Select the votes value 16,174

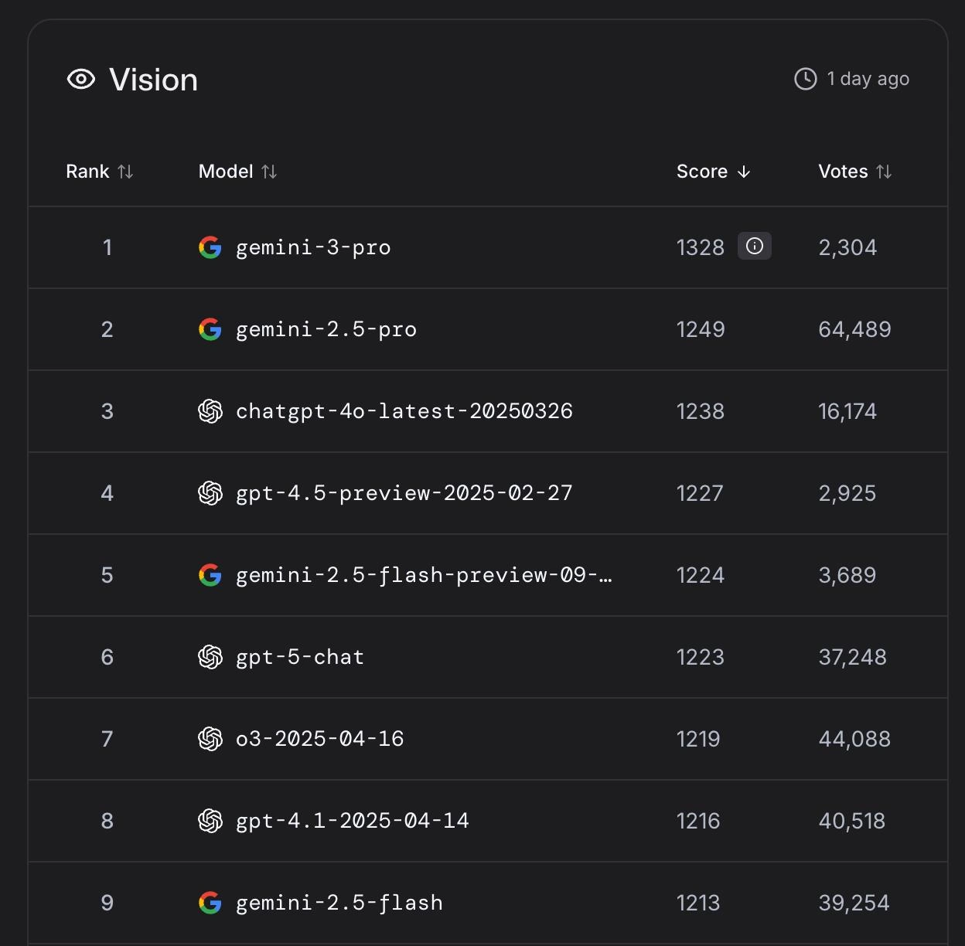tap(847, 411)
